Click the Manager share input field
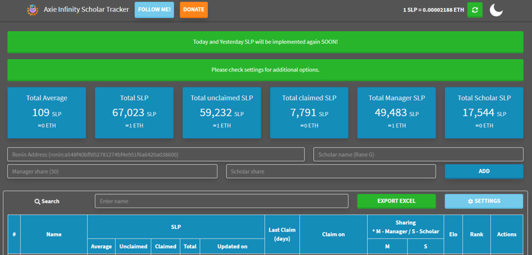Viewport: 532px width, 255px height. click(x=112, y=171)
